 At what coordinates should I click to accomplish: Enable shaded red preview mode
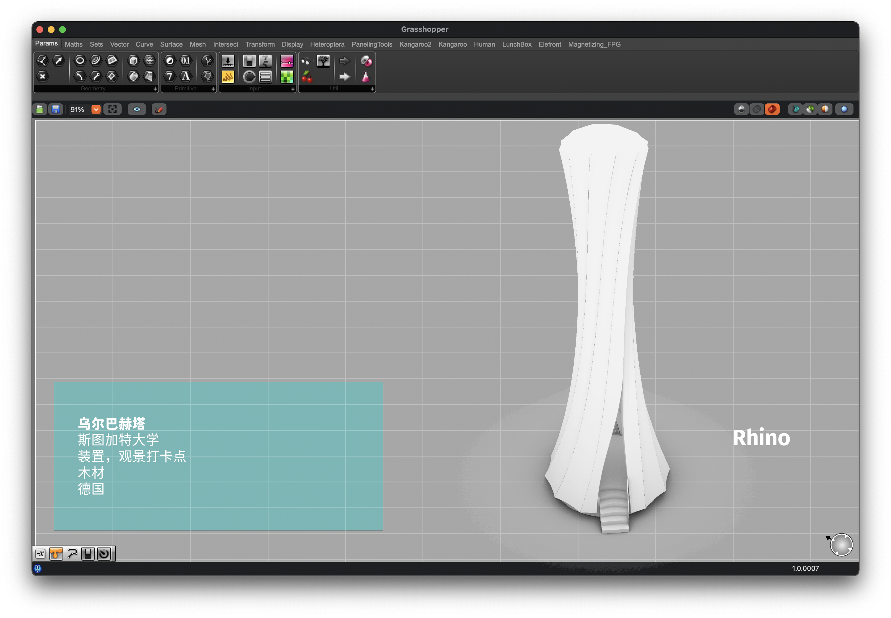(x=772, y=109)
